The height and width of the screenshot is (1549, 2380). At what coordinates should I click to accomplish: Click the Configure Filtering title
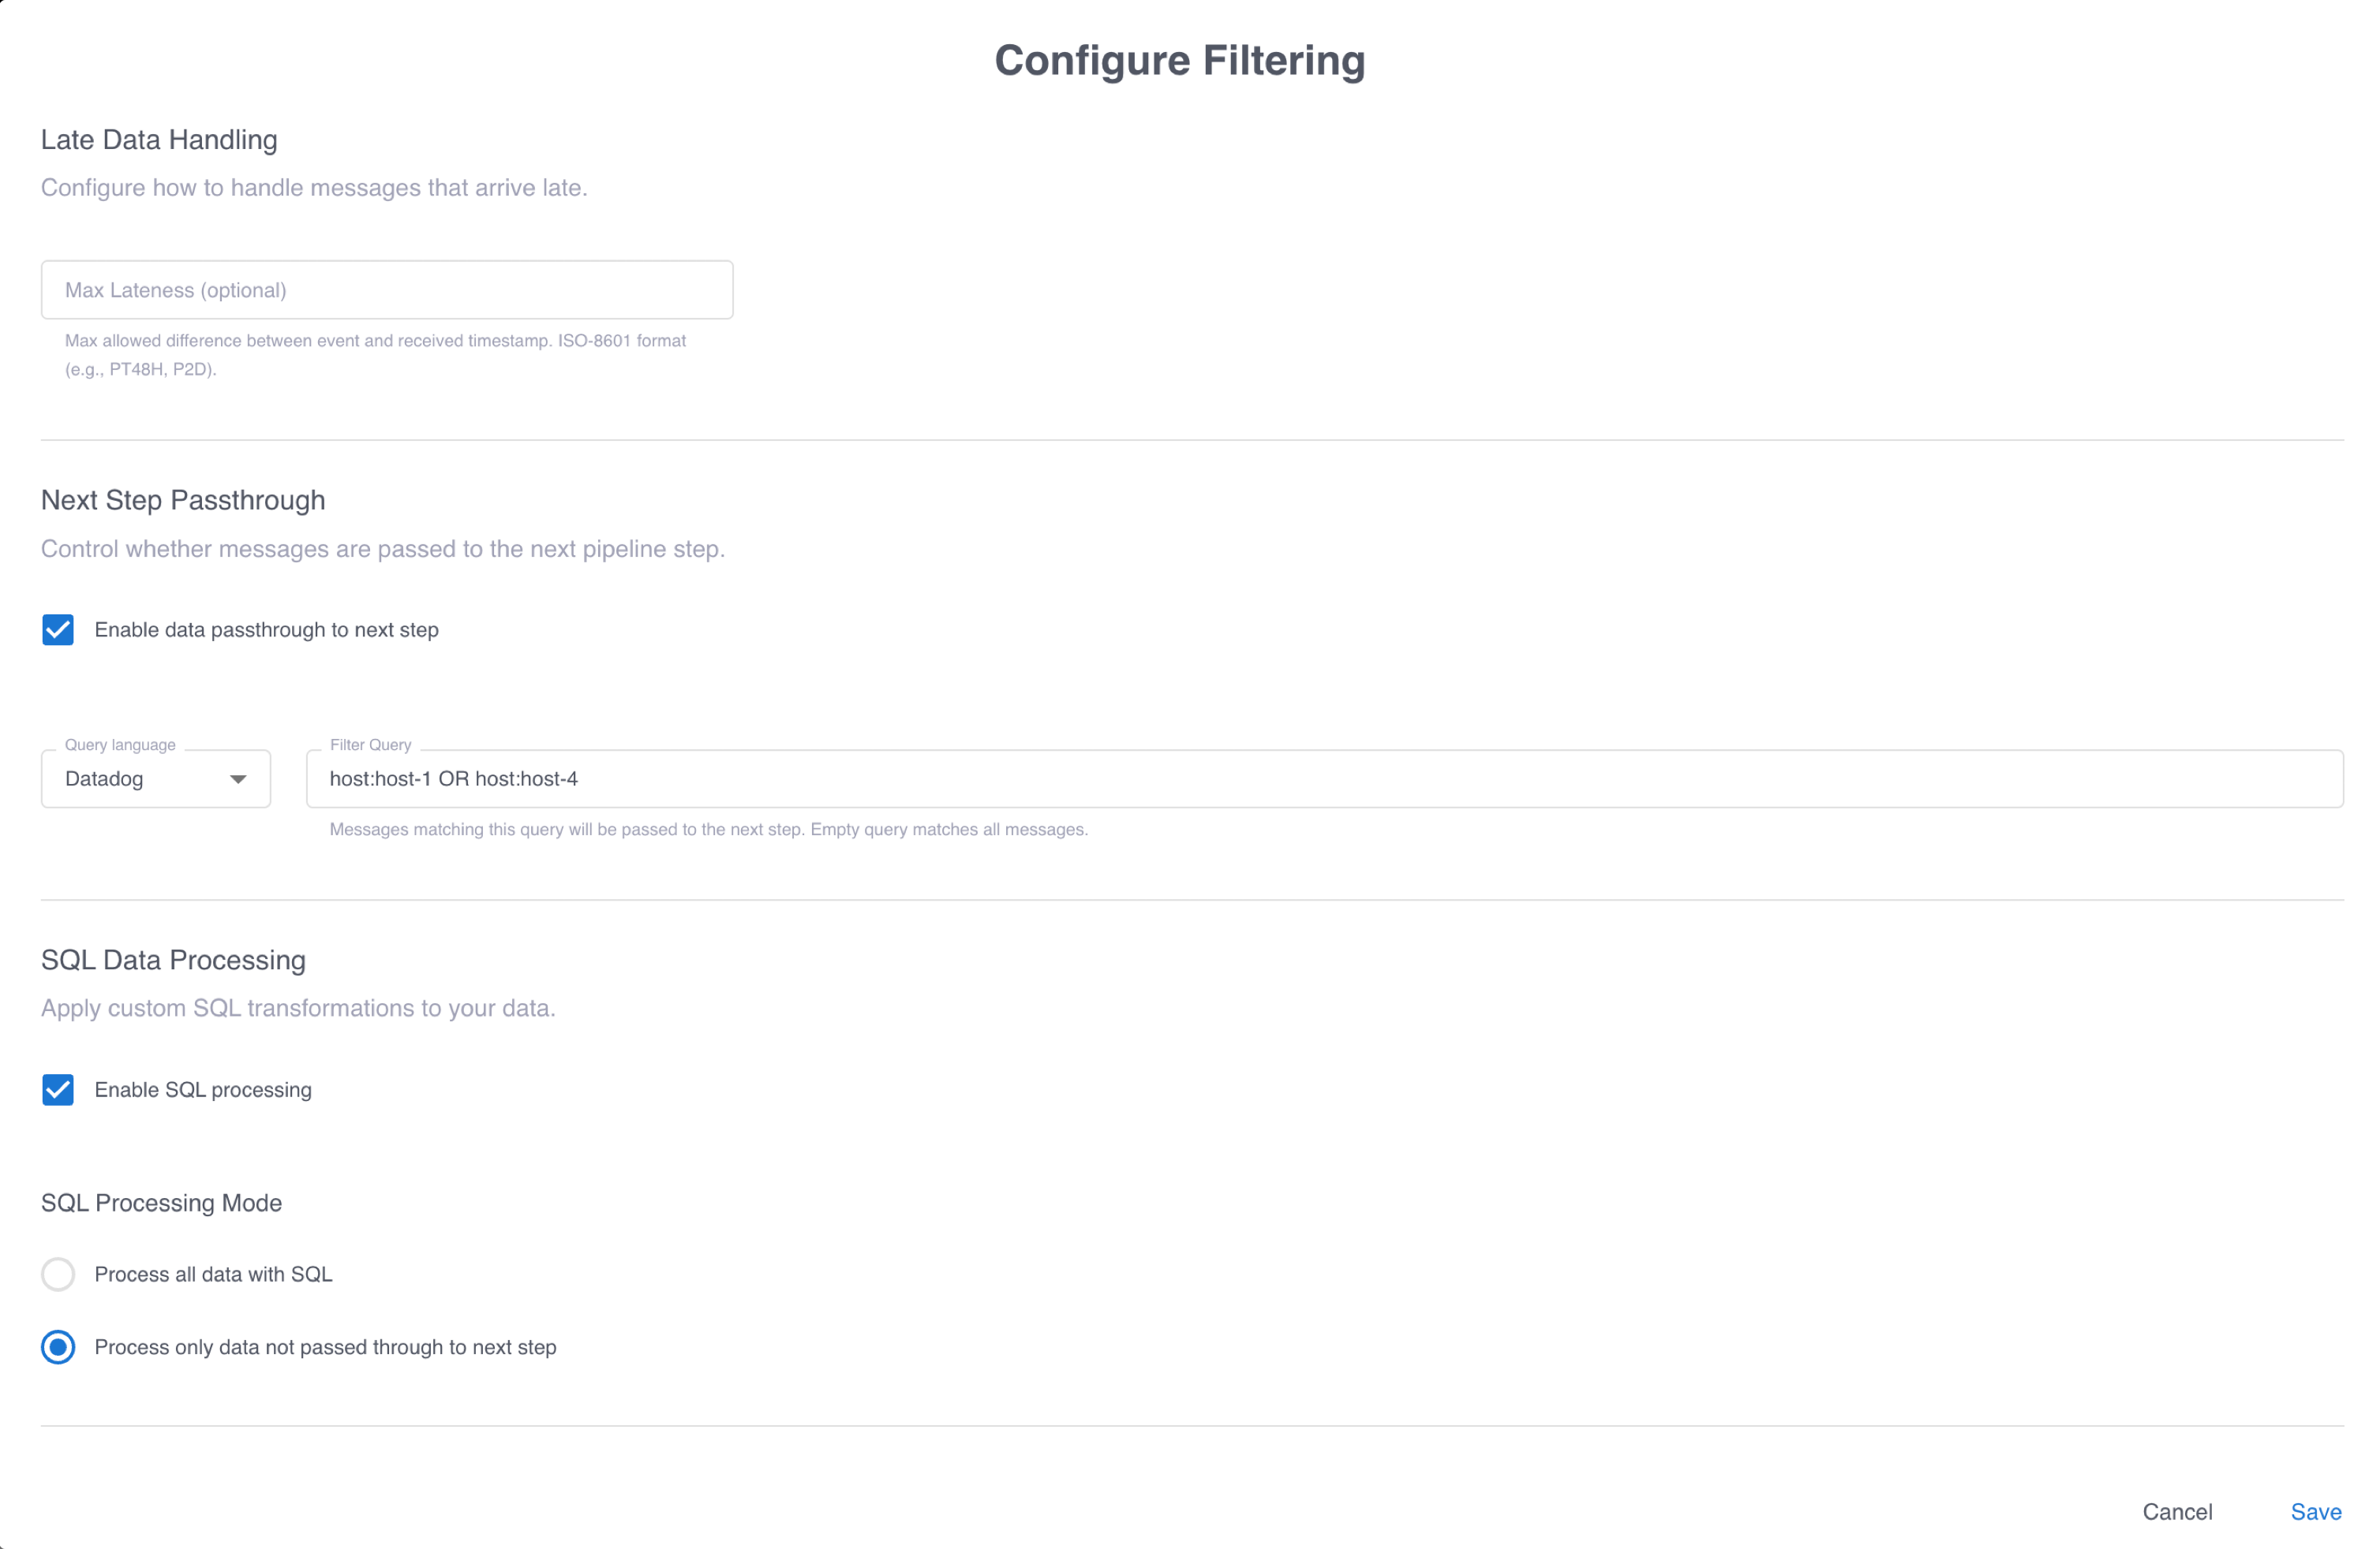coord(1180,60)
